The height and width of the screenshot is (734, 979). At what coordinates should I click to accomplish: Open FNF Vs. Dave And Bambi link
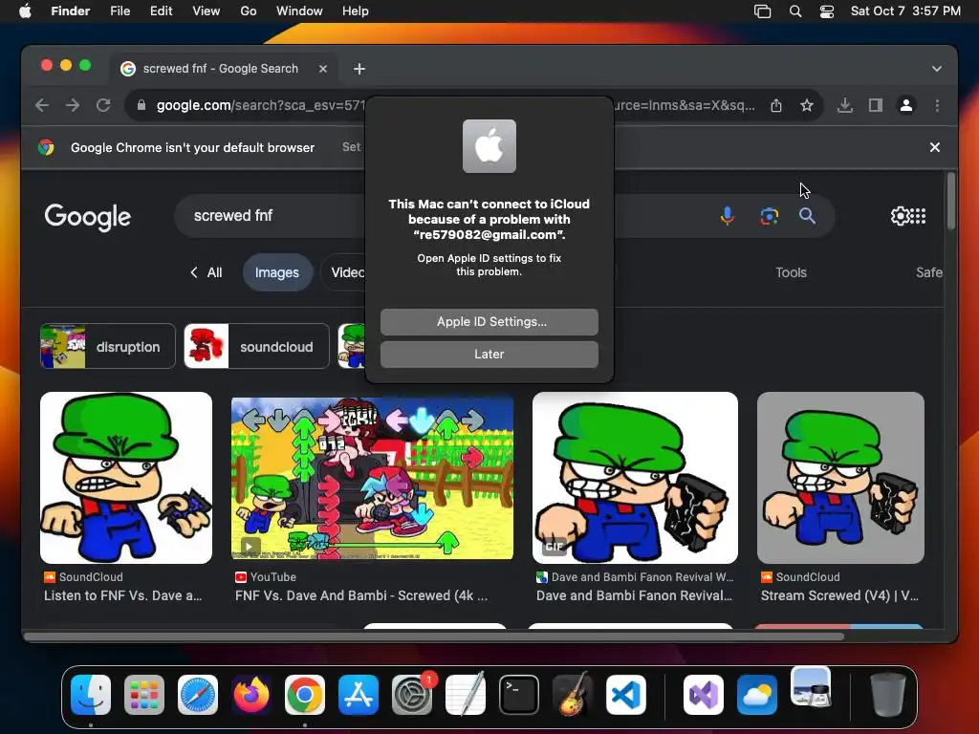(x=360, y=595)
